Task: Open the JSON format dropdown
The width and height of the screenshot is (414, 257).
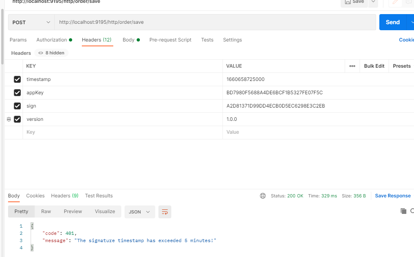Action: tap(139, 212)
